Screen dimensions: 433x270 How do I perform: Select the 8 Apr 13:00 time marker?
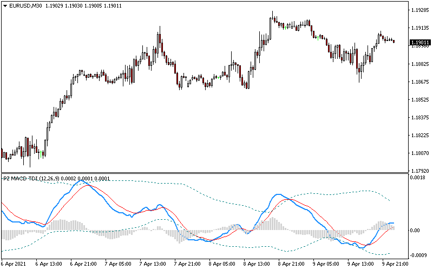pyautogui.click(x=257, y=265)
